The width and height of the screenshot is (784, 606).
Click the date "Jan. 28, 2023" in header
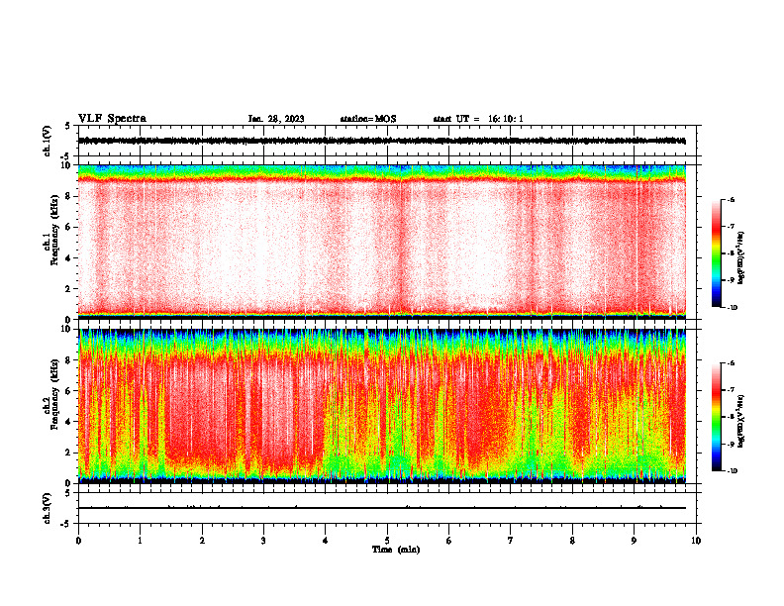(x=276, y=119)
